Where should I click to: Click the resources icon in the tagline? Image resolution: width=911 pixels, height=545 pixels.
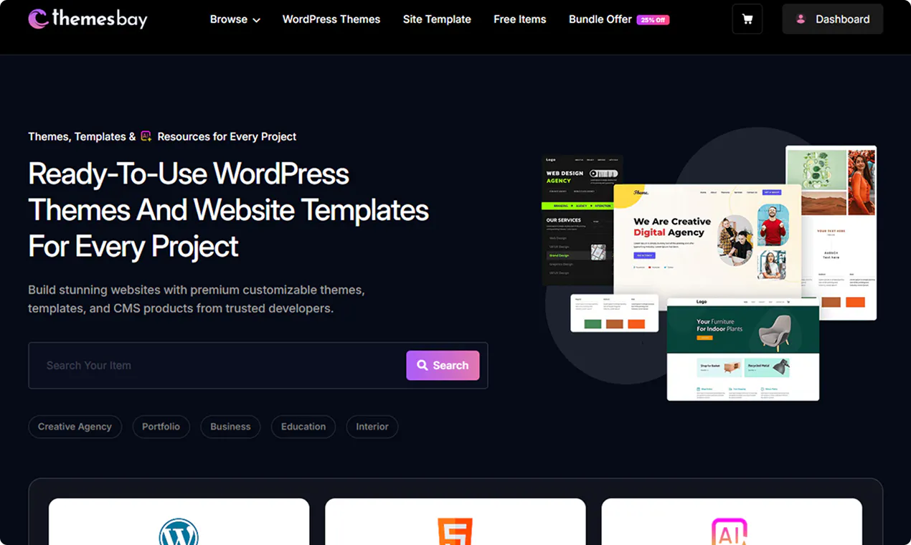[146, 136]
